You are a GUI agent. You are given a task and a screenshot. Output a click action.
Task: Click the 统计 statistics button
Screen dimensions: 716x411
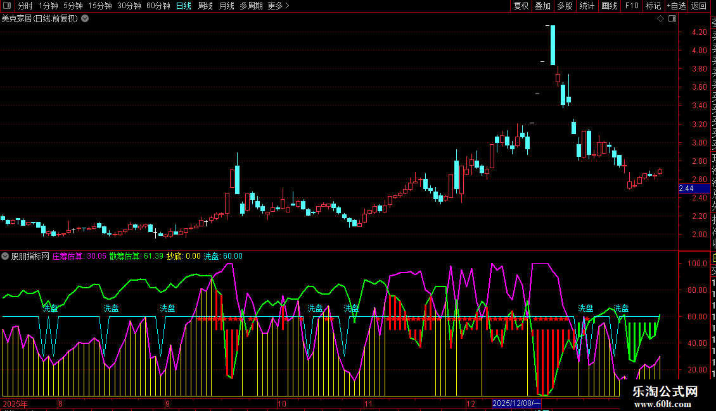[587, 6]
